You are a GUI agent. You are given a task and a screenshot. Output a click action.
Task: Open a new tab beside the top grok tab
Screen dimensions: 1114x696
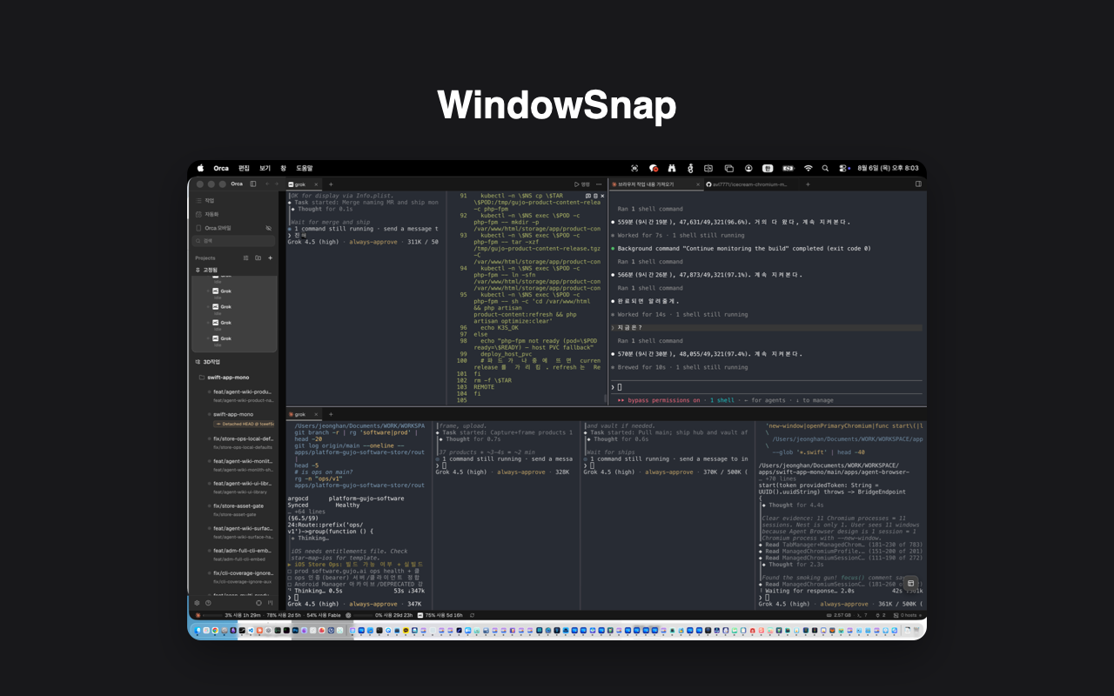(331, 184)
